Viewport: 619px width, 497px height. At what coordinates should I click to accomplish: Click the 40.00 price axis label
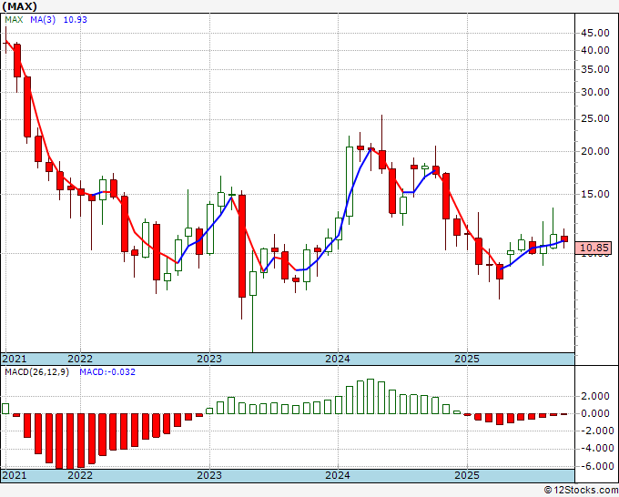(x=595, y=50)
